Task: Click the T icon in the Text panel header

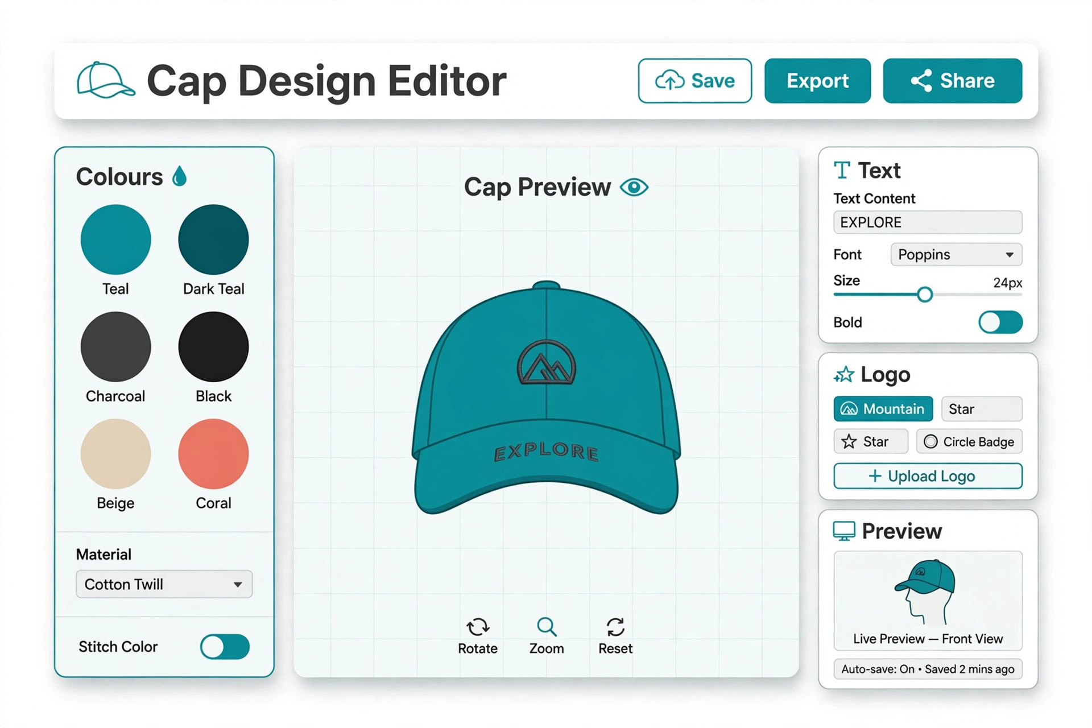Action: coord(842,170)
